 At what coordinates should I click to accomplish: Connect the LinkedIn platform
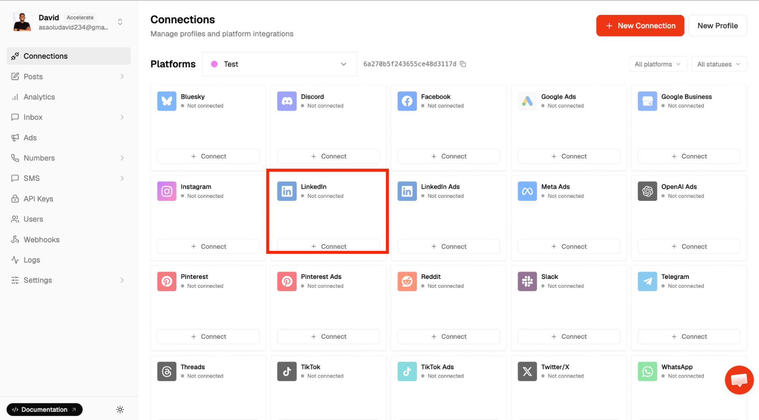(328, 246)
